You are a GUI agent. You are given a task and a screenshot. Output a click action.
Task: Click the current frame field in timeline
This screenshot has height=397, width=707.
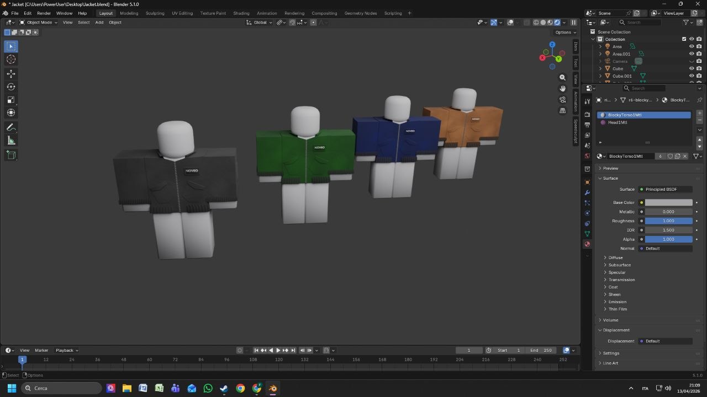[469, 350]
